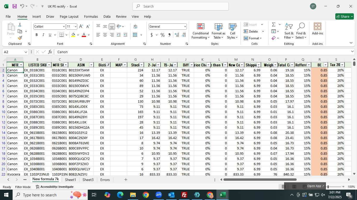Click the AutoSum sigma icon
Viewport: 357px width, 200px height.
(274, 24)
